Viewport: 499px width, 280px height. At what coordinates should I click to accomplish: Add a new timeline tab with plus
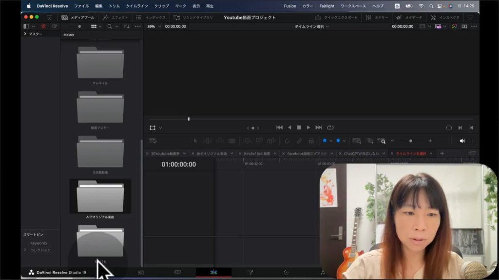[x=442, y=153]
